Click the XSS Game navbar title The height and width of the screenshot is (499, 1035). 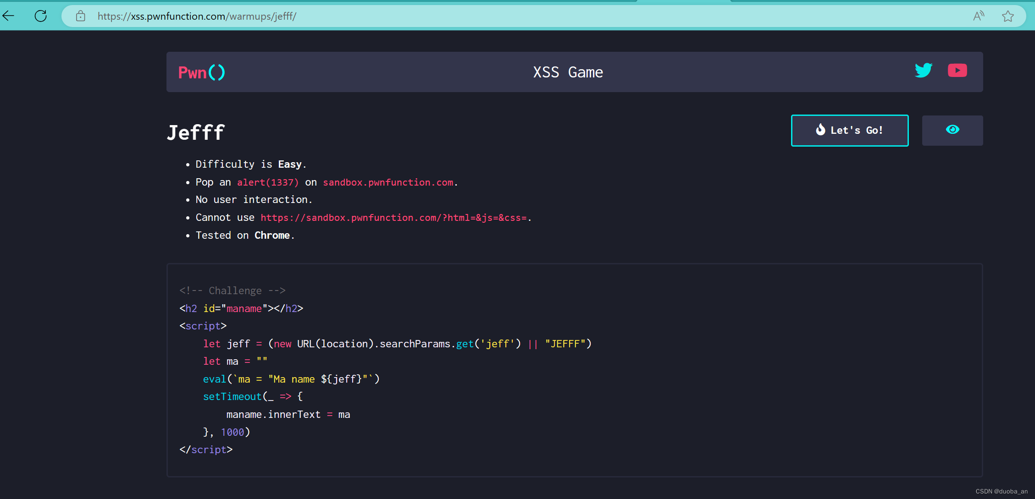point(568,72)
